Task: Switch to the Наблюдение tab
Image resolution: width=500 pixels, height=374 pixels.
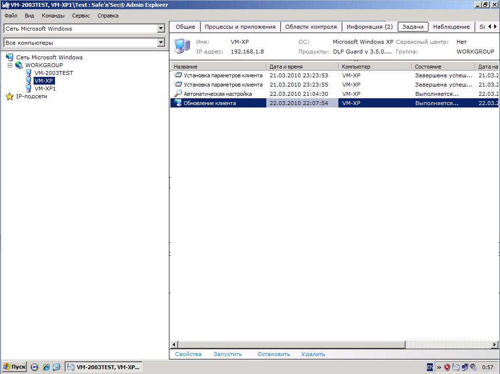Action: (x=451, y=27)
